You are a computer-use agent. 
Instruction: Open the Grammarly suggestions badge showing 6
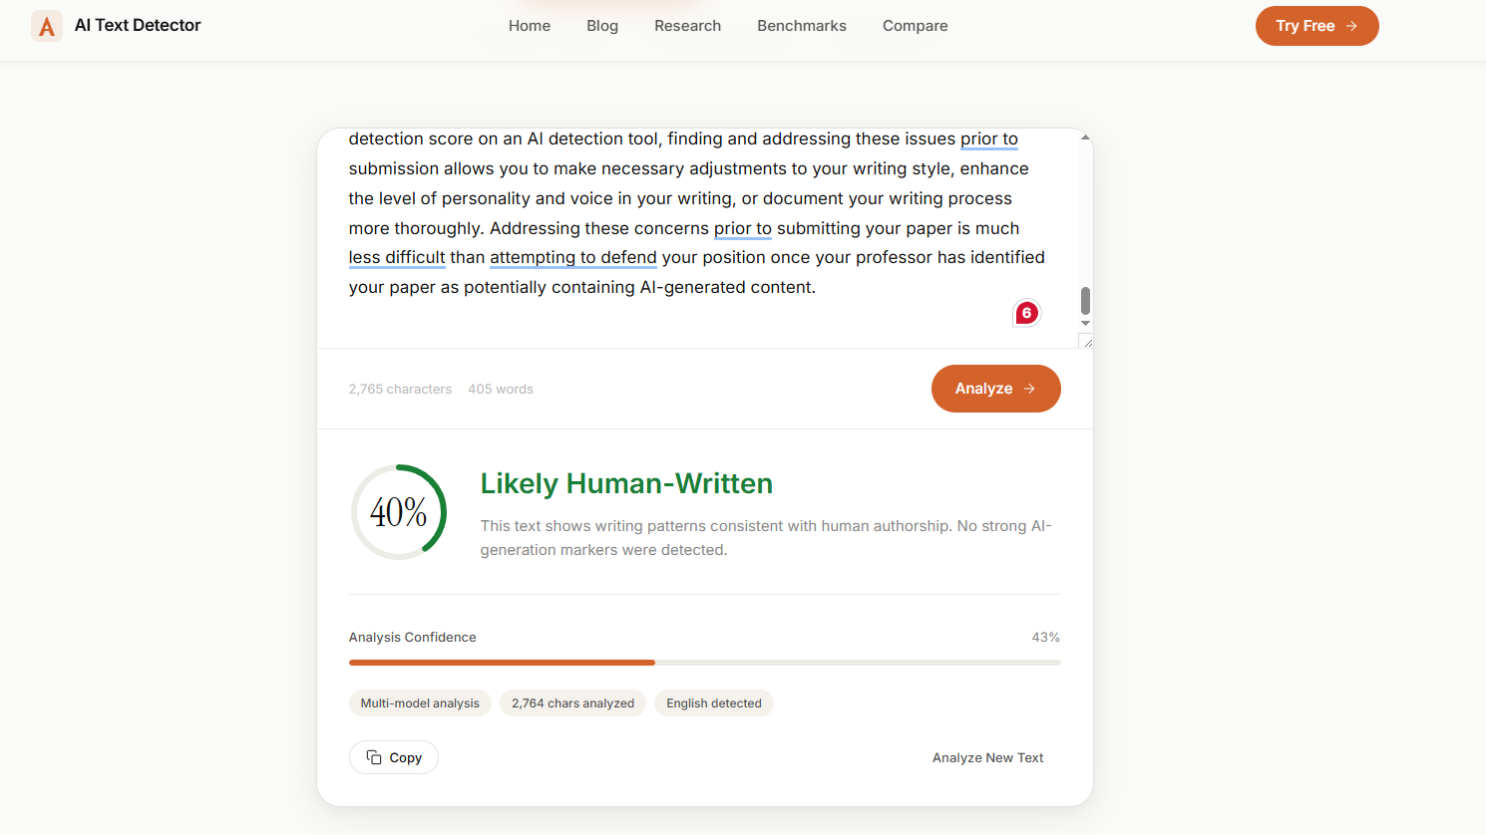[1026, 312]
